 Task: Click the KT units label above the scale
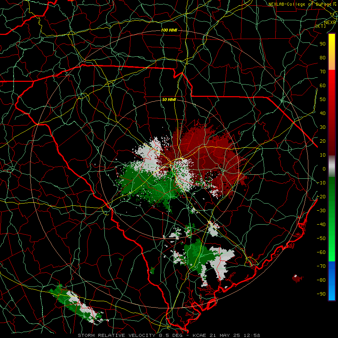[x=321, y=26]
